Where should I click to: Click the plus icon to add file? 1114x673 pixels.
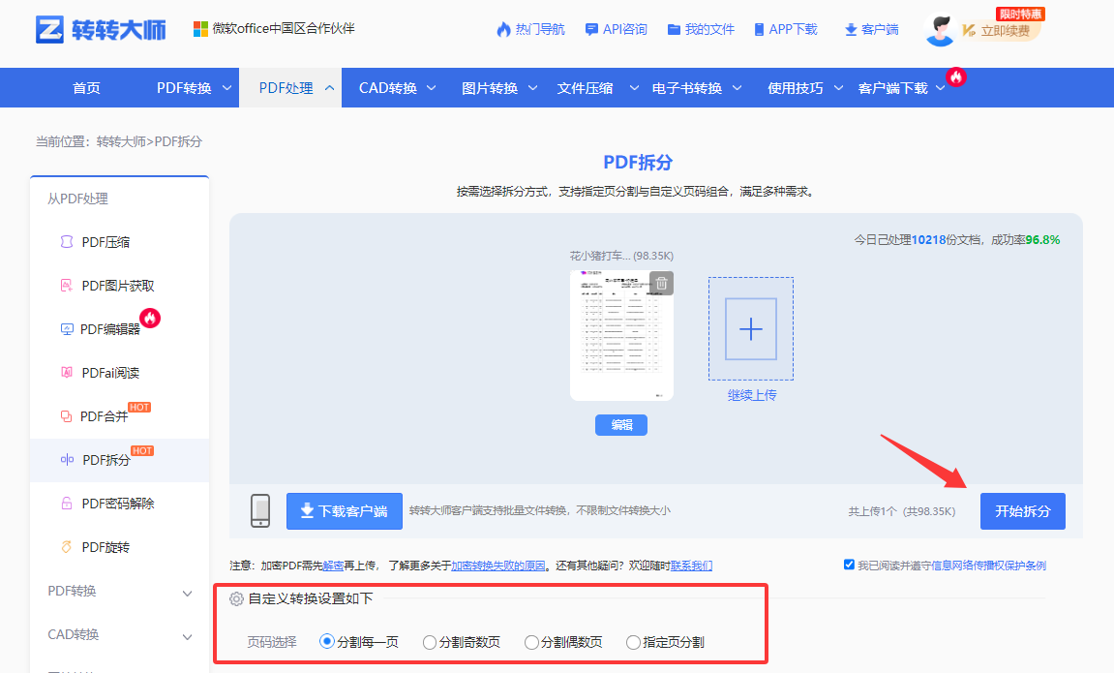(751, 329)
